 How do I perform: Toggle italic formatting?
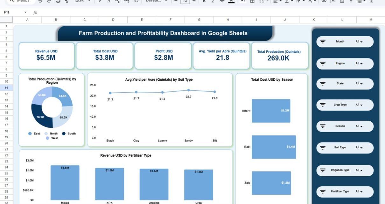click(213, 1)
